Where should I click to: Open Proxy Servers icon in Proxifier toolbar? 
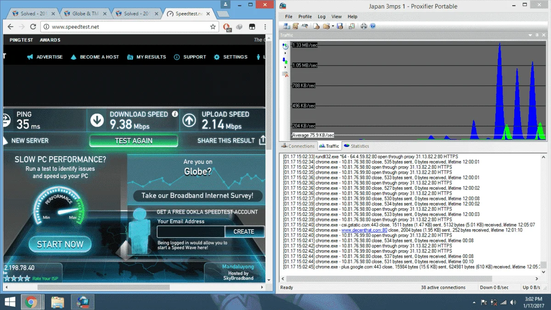click(x=287, y=26)
